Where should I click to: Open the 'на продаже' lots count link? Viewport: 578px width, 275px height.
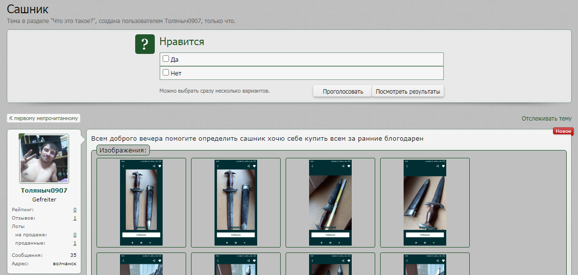tap(75, 235)
